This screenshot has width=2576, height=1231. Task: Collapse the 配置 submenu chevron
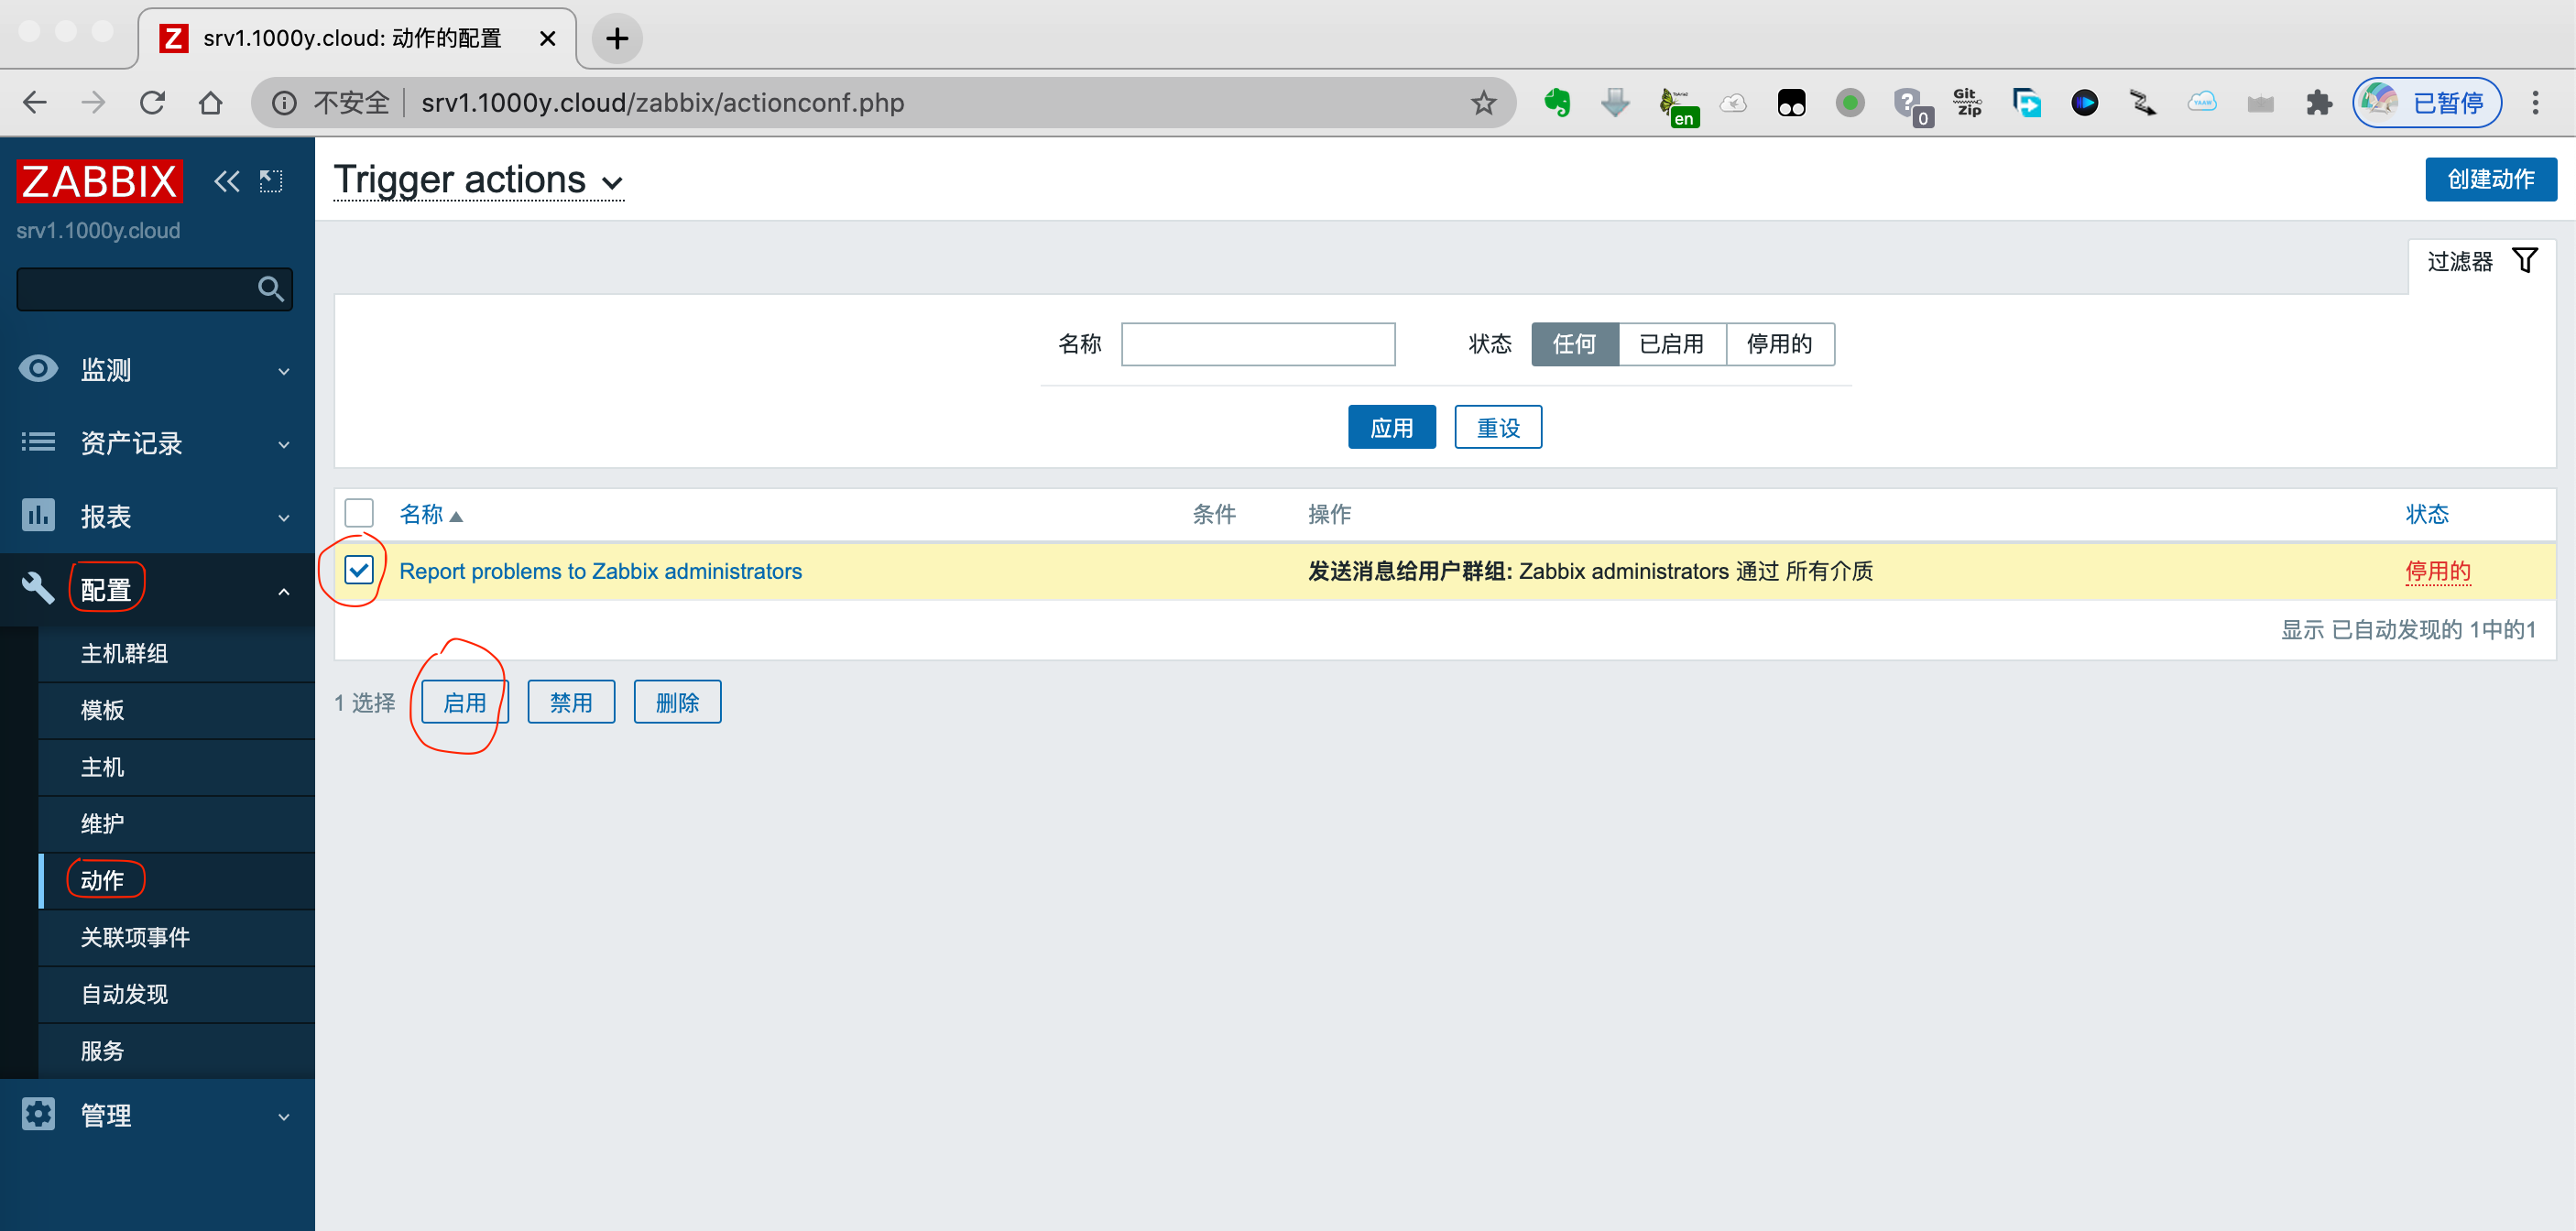coord(283,589)
